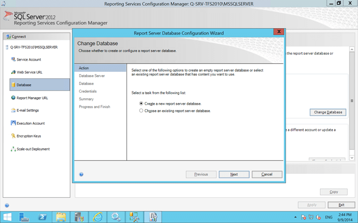This screenshot has height=223, width=358.
Task: Click the red-flag Action Center tray icon
Action: [x=303, y=217]
